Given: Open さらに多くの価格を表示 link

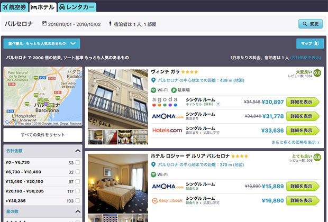Looking at the screenshot, I should click(x=295, y=142).
